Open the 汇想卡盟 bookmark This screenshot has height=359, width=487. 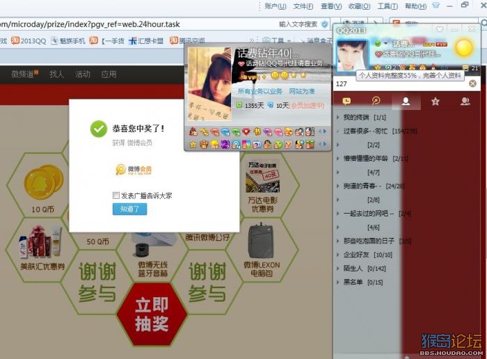[146, 40]
